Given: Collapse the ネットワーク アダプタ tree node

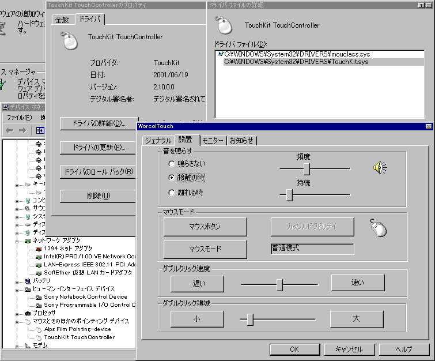Looking at the screenshot, I should pos(17,241).
